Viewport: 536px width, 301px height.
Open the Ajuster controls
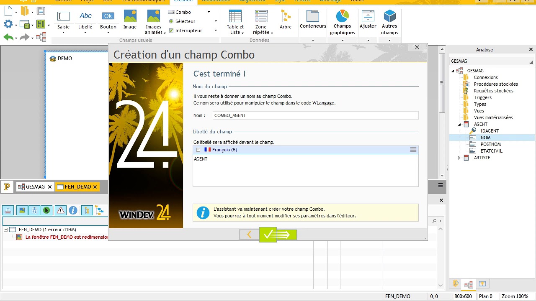point(368,19)
